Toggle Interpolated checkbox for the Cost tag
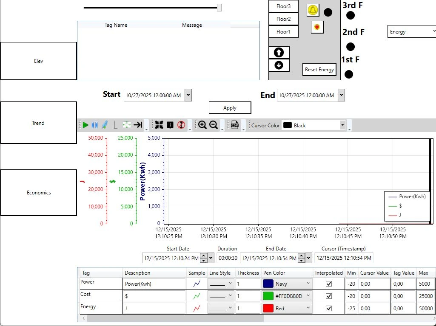Image resolution: width=436 pixels, height=326 pixels. tap(329, 296)
